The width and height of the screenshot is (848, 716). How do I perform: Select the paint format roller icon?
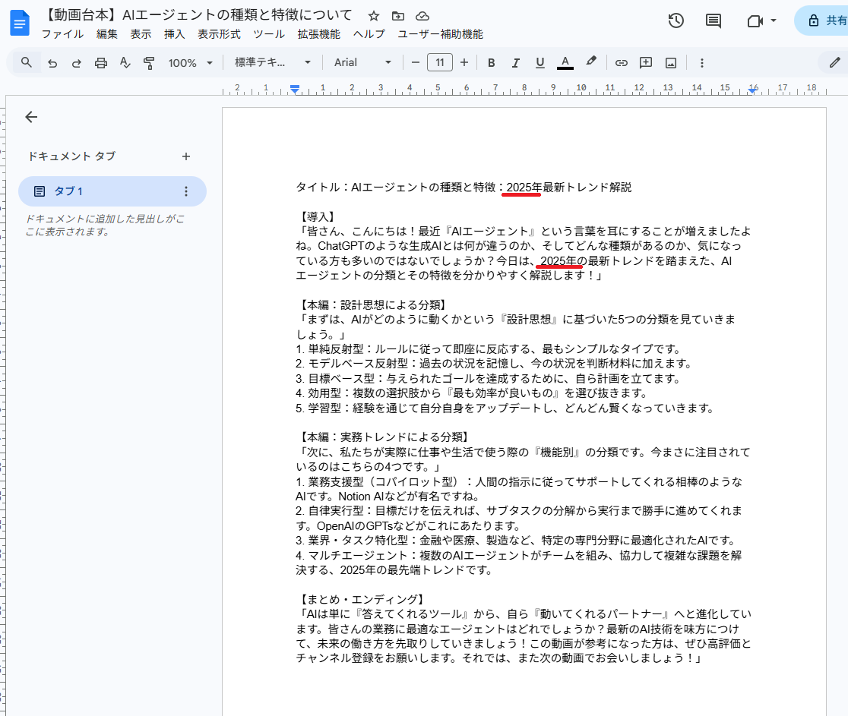click(149, 63)
